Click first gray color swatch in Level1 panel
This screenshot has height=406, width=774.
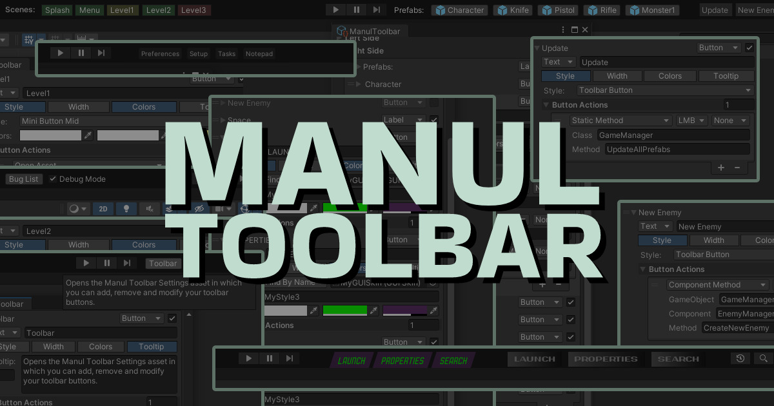[51, 135]
